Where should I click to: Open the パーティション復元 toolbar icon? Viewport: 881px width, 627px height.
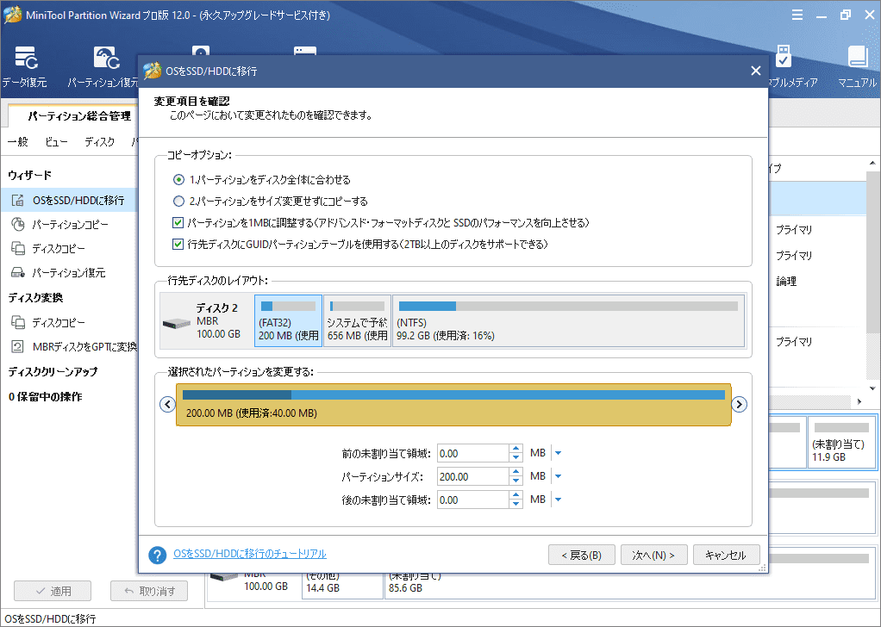pyautogui.click(x=106, y=58)
